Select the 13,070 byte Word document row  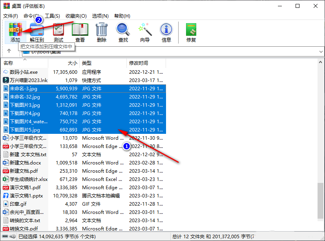point(84,138)
